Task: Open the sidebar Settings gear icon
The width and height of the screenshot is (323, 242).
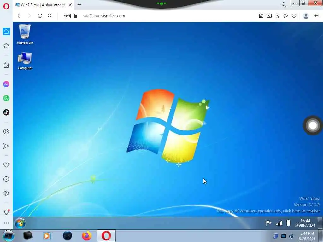Action: (x=6, y=193)
